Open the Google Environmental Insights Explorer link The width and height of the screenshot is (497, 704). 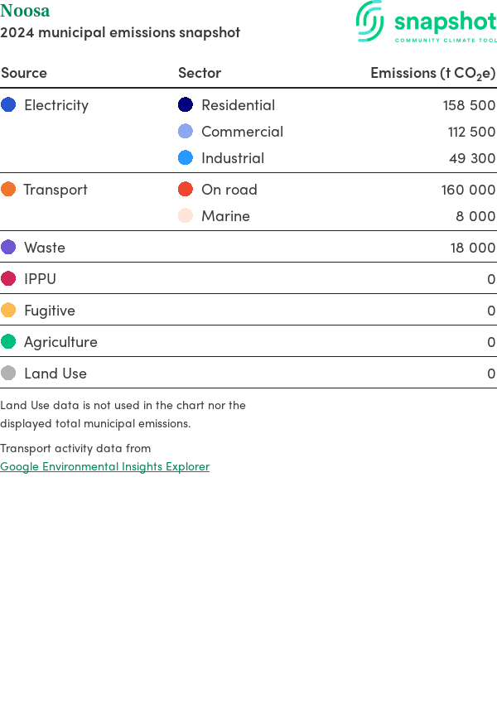pos(104,466)
